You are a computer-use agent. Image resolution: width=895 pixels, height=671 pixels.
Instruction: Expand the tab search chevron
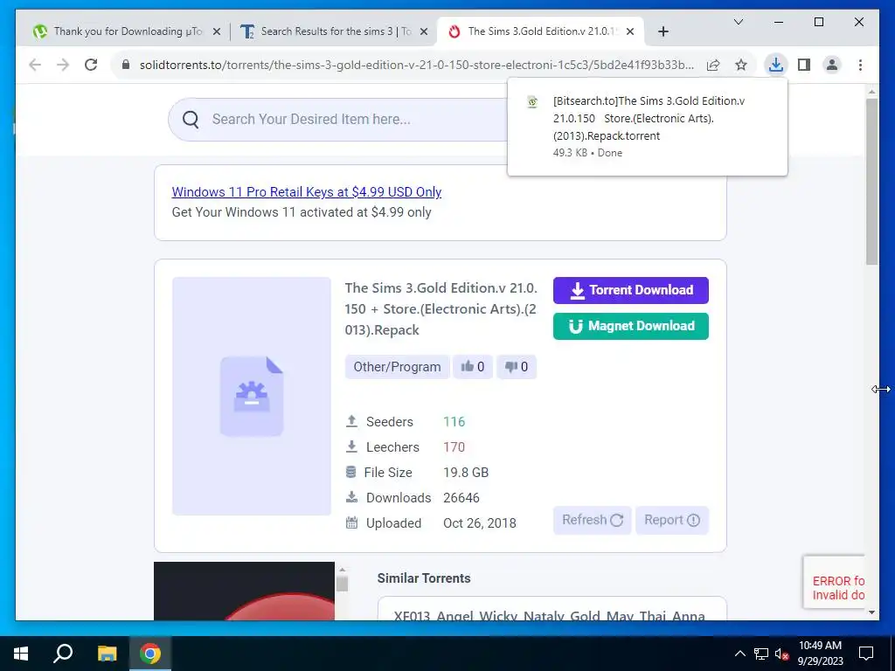click(x=738, y=22)
